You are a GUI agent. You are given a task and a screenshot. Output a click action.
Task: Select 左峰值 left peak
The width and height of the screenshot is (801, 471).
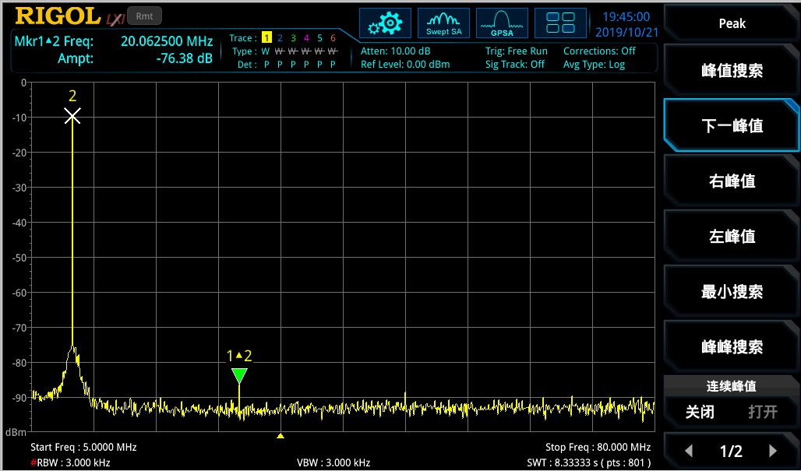732,237
